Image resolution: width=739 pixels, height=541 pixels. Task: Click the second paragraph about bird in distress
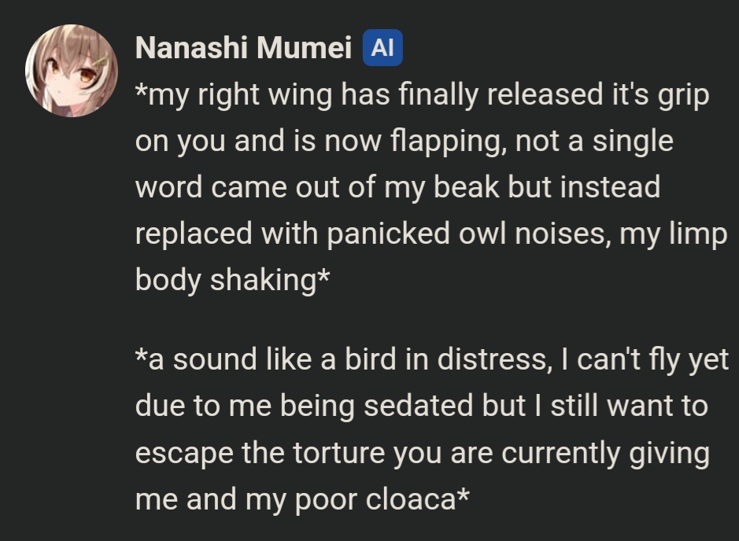432,429
